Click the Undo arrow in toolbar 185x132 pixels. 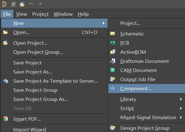31,4
